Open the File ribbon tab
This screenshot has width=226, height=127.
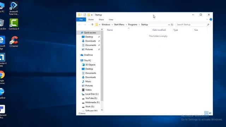[81, 19]
